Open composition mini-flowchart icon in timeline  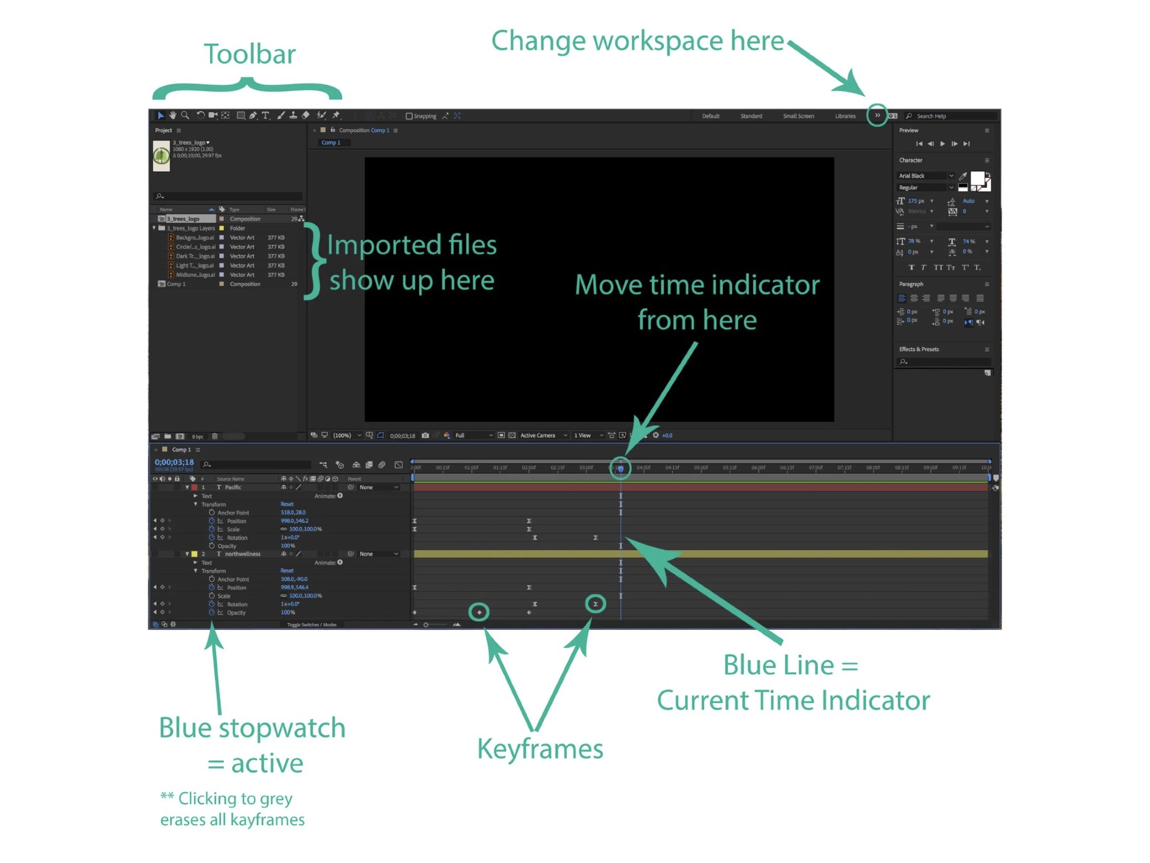point(323,464)
